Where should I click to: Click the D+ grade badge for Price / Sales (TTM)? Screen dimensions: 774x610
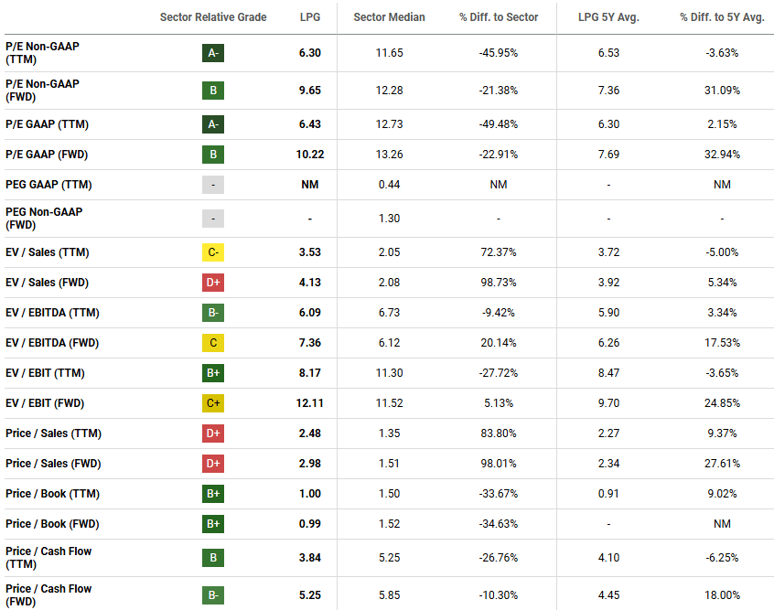click(x=213, y=433)
